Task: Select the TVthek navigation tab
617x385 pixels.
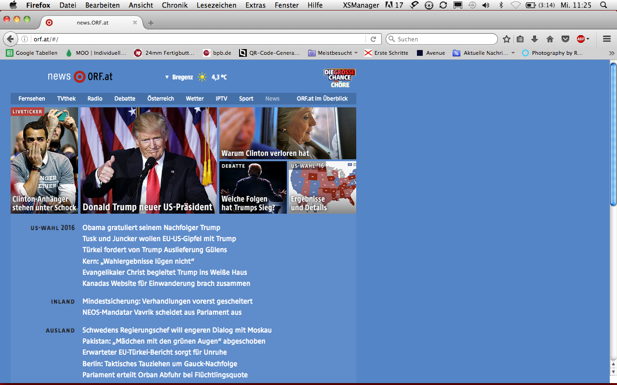Action: [67, 99]
